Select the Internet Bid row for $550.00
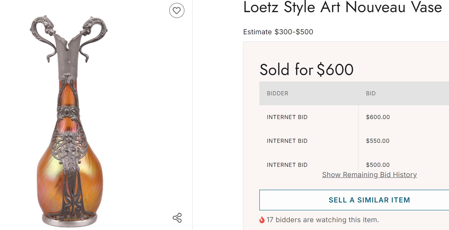The height and width of the screenshot is (230, 449). [287, 141]
